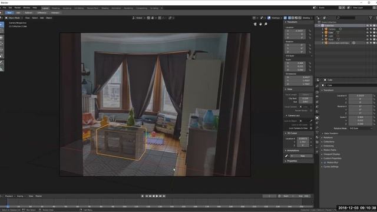Switch to solid shading mode
Viewport: 377px width, 212px height.
(293, 18)
